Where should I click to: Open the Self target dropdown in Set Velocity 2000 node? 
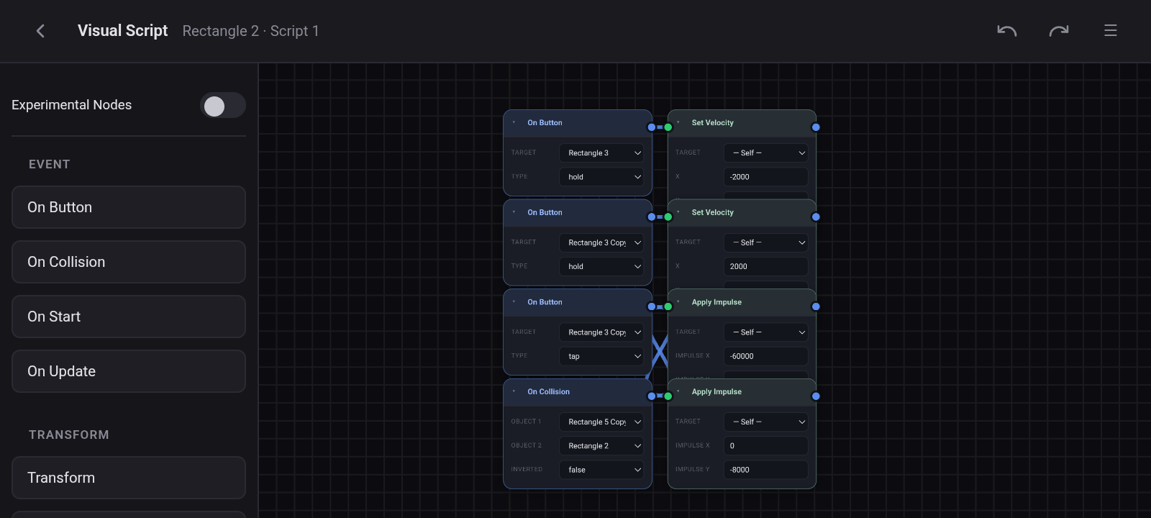765,242
